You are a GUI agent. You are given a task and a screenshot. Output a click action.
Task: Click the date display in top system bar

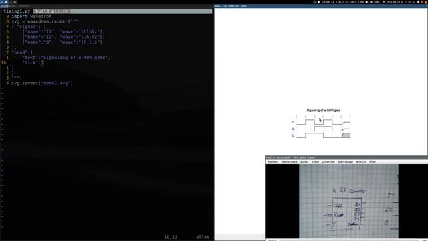click(x=392, y=2)
